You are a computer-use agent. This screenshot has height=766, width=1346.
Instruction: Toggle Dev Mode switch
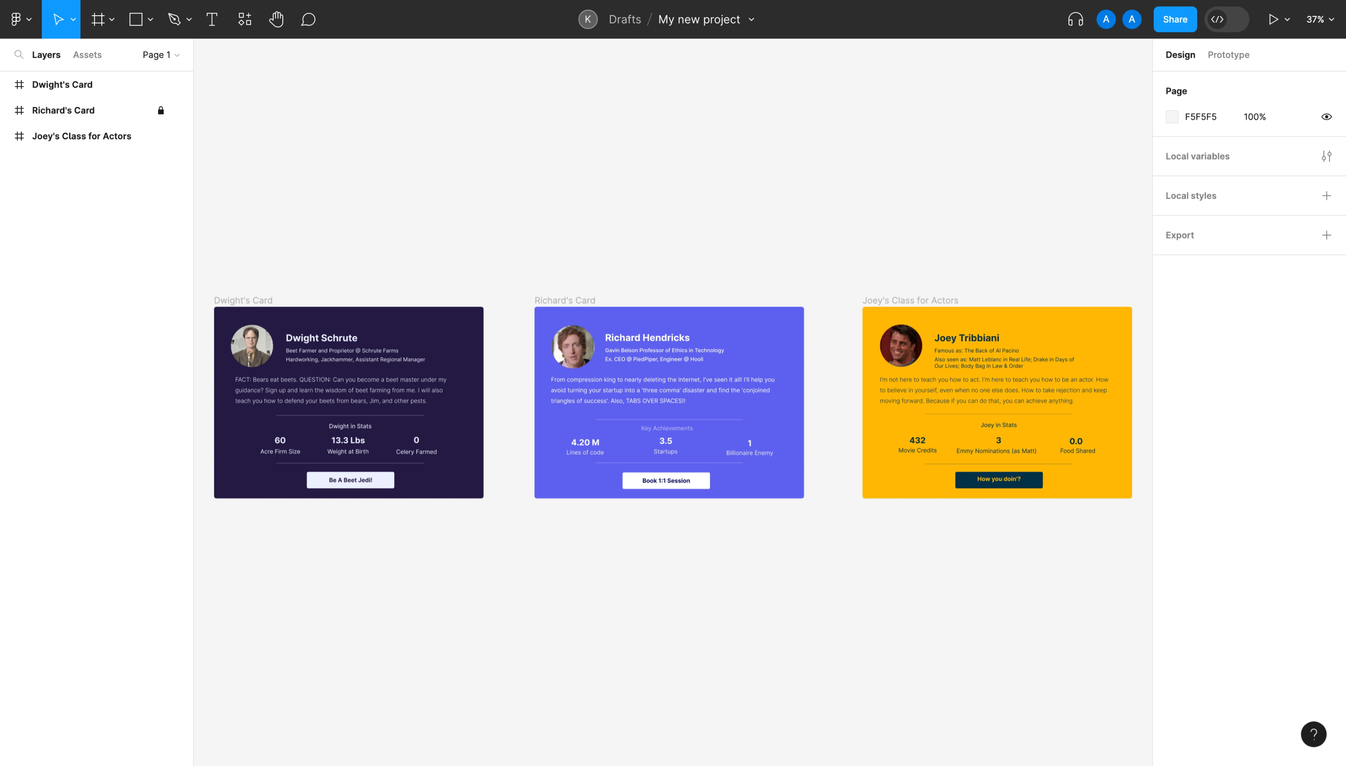[1227, 20]
